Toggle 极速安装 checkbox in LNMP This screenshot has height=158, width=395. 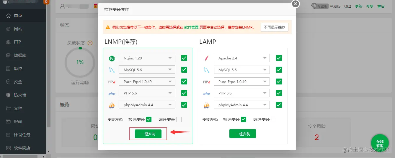click(x=149, y=119)
